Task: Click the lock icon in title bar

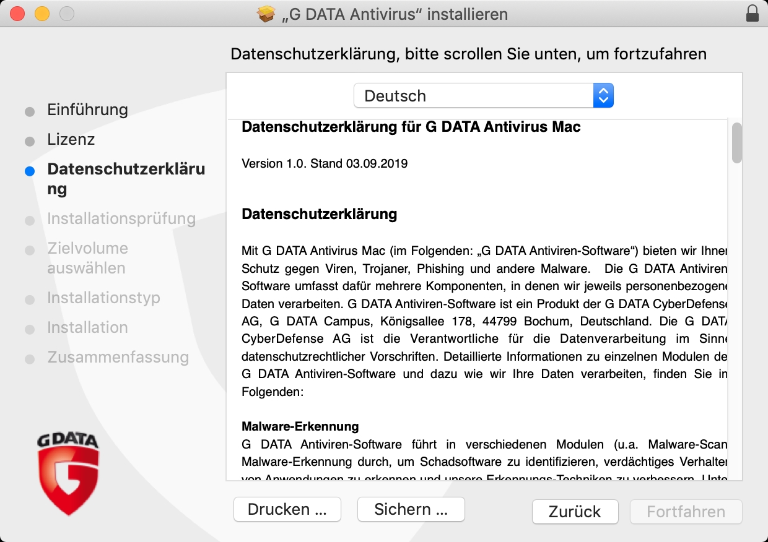Action: pos(753,14)
